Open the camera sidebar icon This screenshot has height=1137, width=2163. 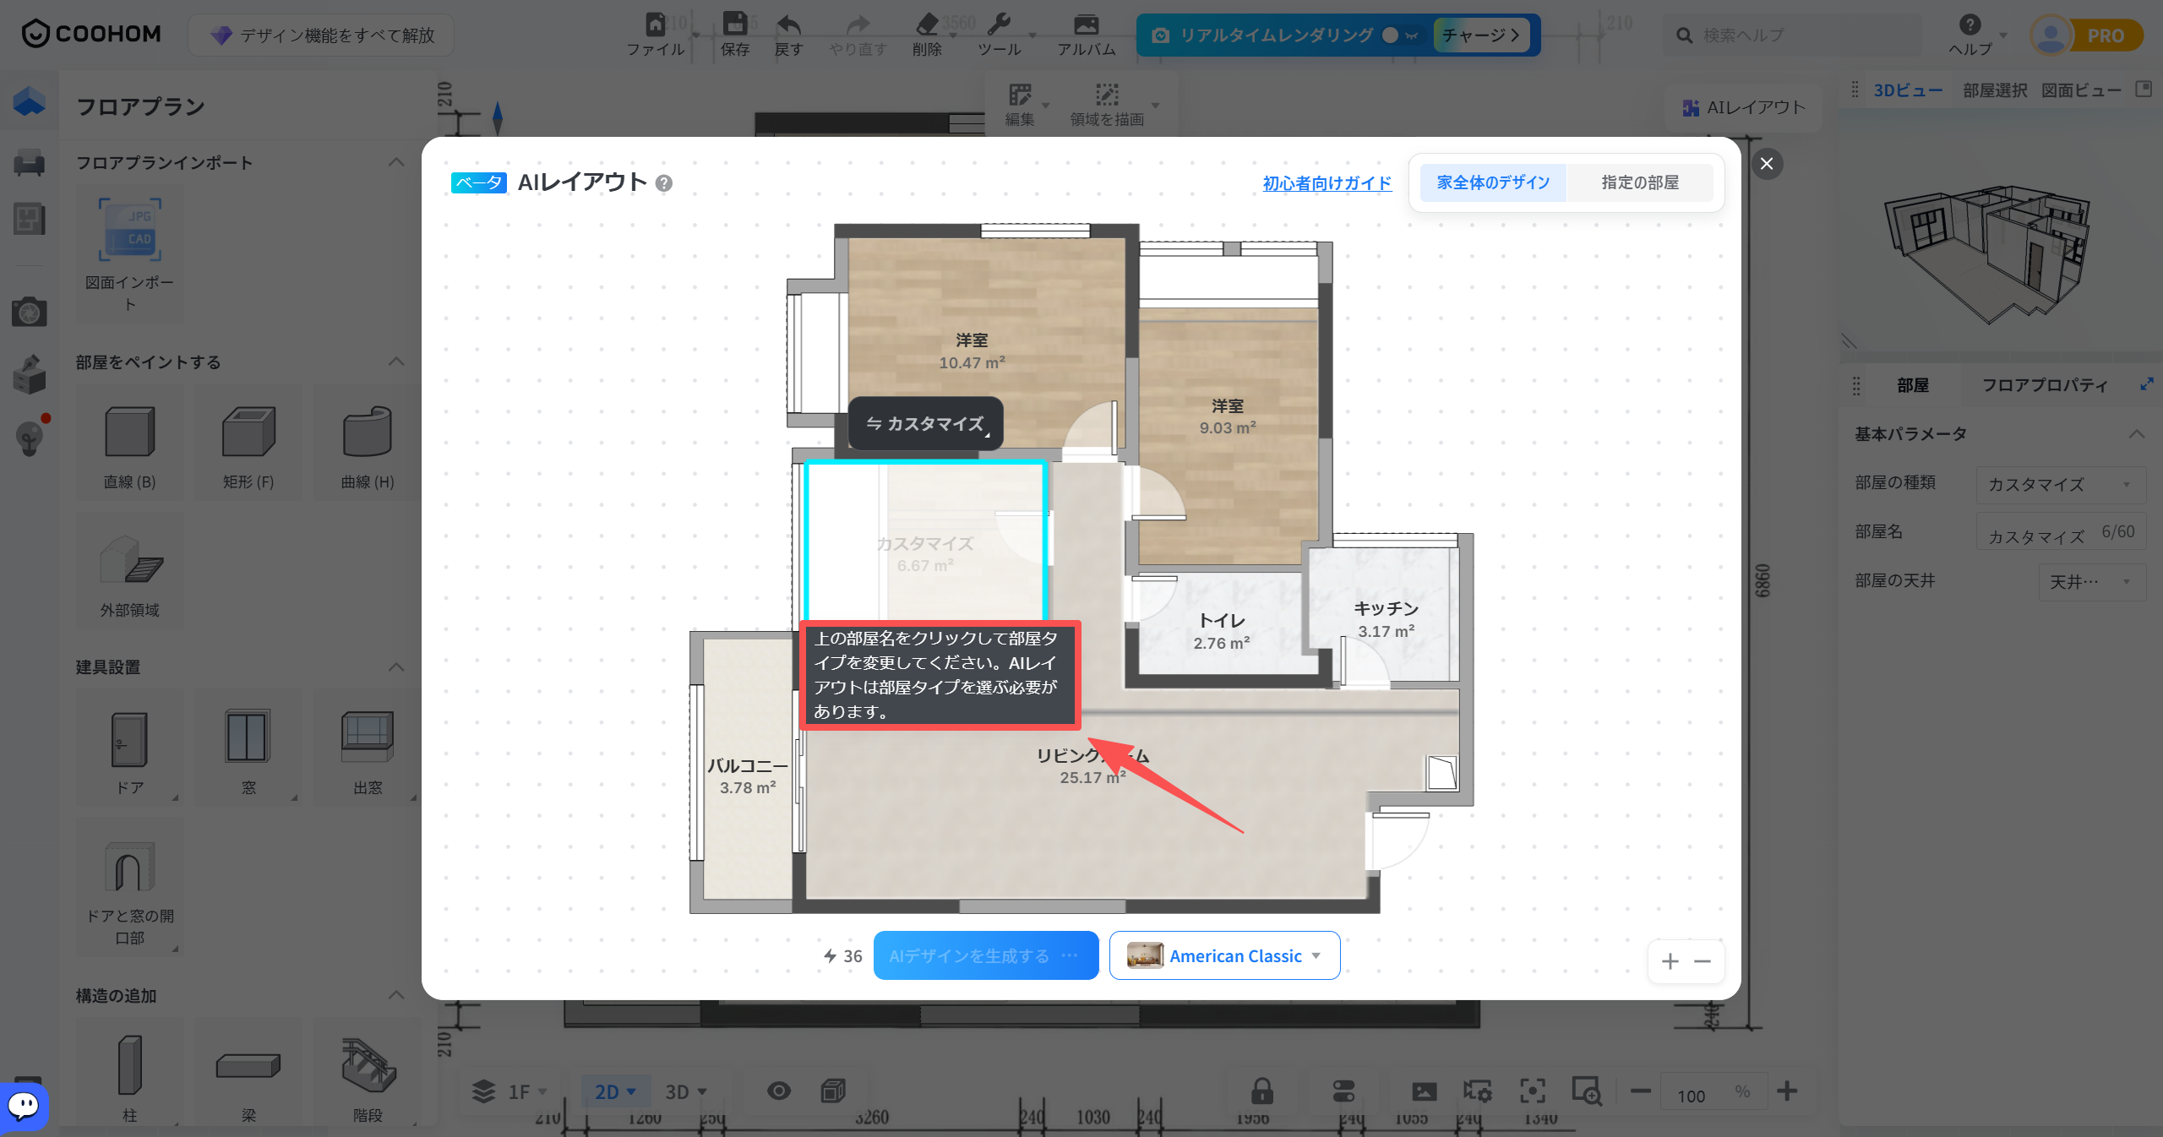tap(29, 312)
